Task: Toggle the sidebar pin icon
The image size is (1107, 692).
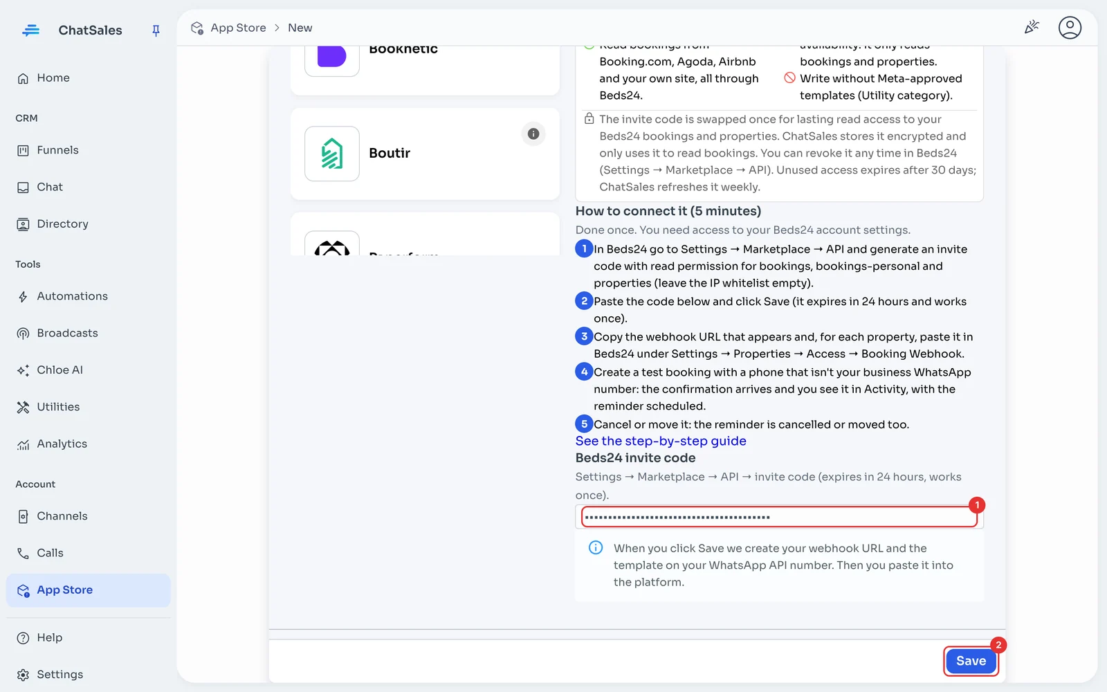Action: click(156, 30)
